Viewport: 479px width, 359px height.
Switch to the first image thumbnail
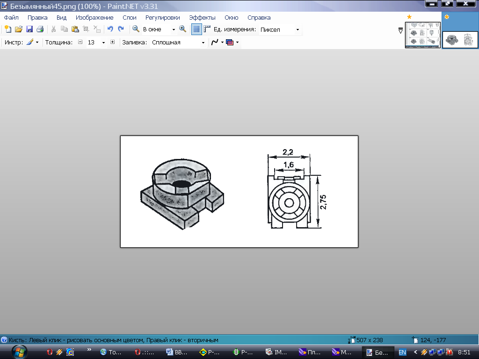[422, 36]
